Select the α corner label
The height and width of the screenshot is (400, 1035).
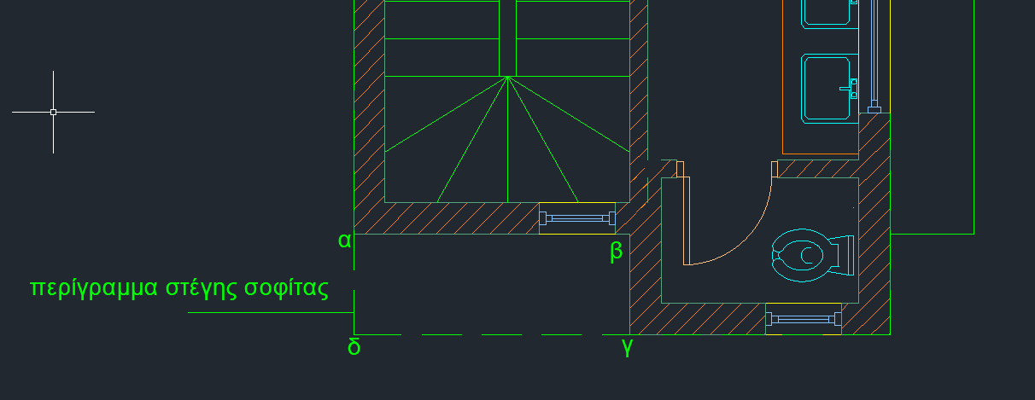(x=344, y=241)
